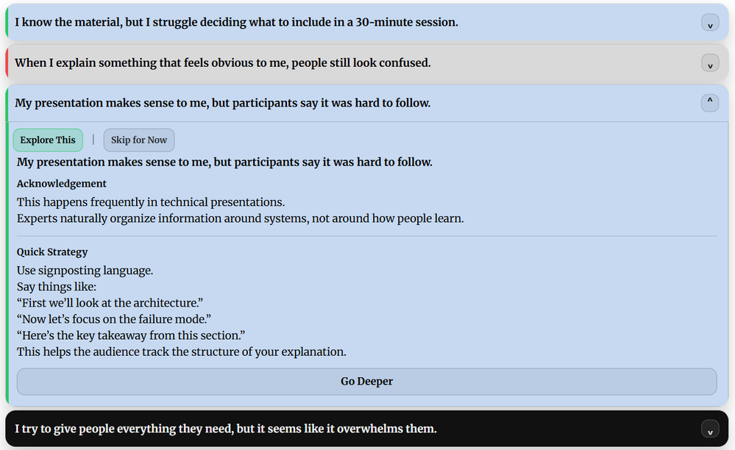Image resolution: width=735 pixels, height=450 pixels.
Task: Click the 'First we'll look at the architecture' quote
Action: click(x=110, y=303)
